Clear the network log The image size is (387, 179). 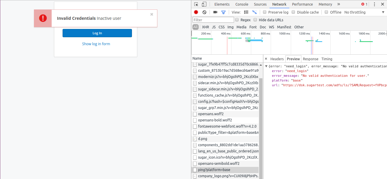[204, 12]
